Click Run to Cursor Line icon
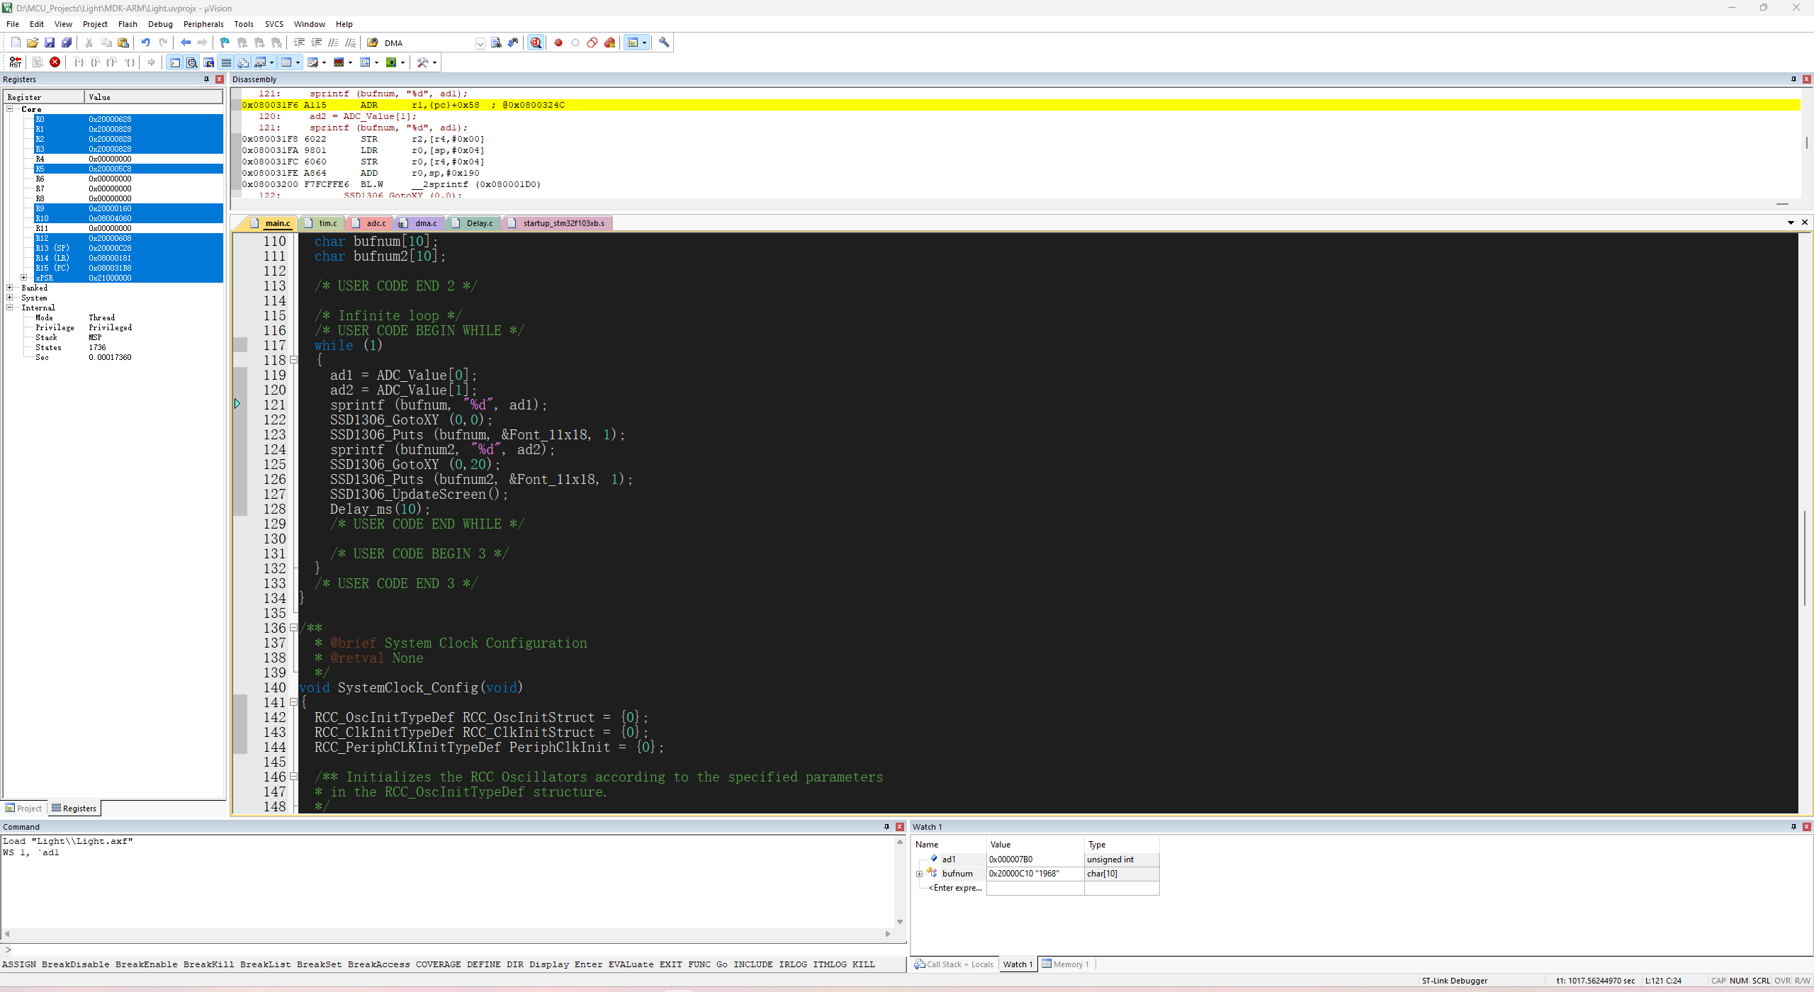The height and width of the screenshot is (992, 1814). [130, 62]
